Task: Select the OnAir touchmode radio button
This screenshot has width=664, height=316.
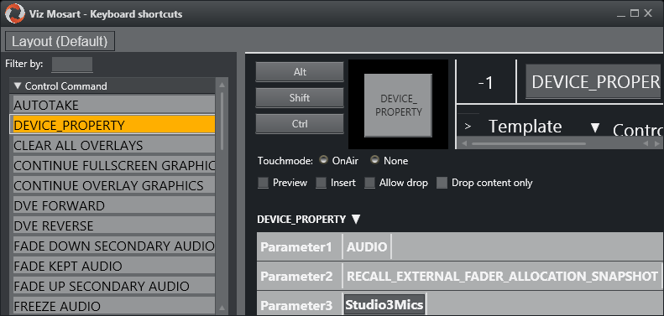Action: 324,160
